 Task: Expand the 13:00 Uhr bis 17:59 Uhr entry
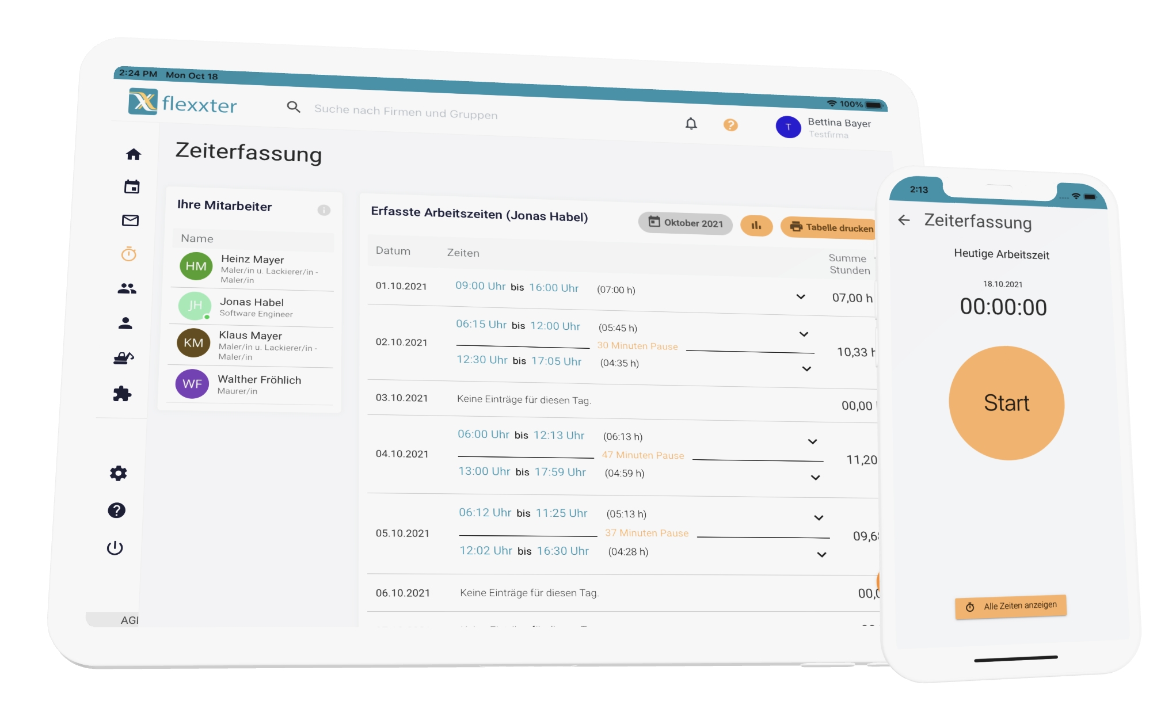816,478
